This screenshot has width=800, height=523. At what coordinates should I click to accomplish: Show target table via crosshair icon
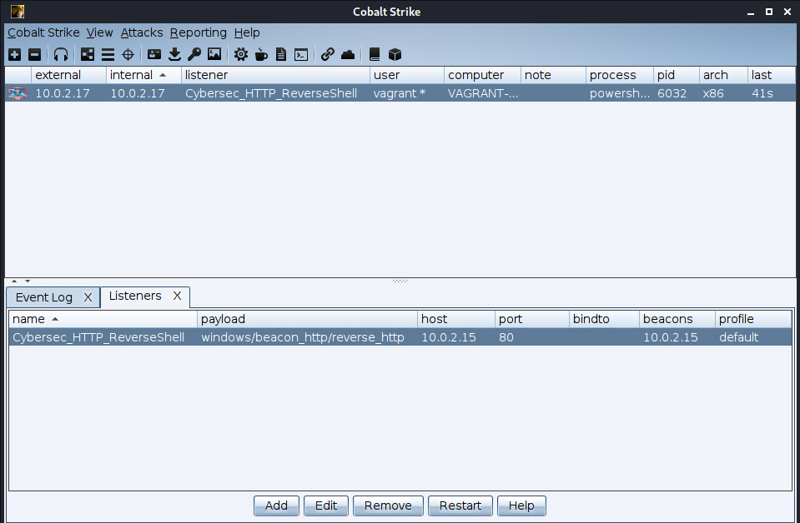[x=128, y=54]
